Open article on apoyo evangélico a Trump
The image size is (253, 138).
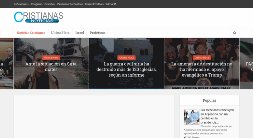point(202,69)
